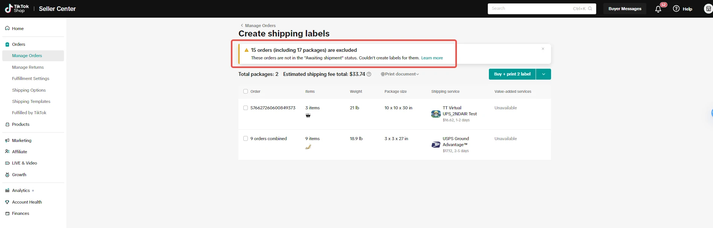Click the product thumbnail for 3 items
This screenshot has height=228, width=713.
308,116
